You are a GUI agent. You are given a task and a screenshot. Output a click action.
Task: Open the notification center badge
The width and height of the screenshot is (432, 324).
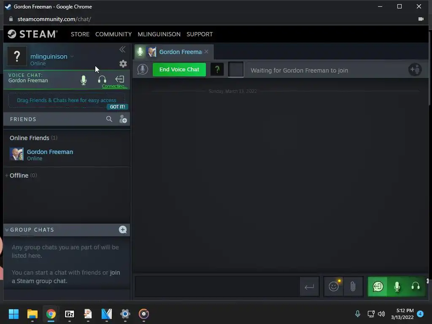420,314
